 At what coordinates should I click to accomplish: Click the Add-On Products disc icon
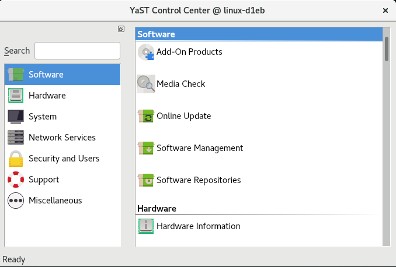click(x=145, y=52)
